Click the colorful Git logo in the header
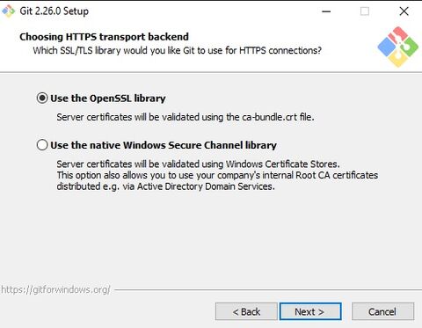The width and height of the screenshot is (422, 328). (x=397, y=47)
